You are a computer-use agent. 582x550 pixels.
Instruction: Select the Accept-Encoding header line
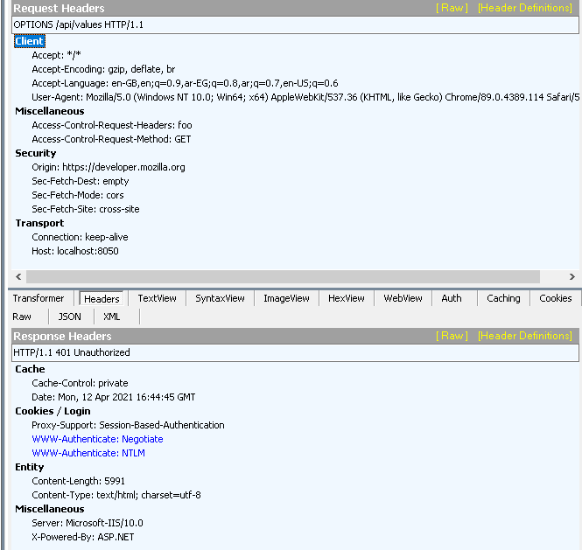pos(103,69)
